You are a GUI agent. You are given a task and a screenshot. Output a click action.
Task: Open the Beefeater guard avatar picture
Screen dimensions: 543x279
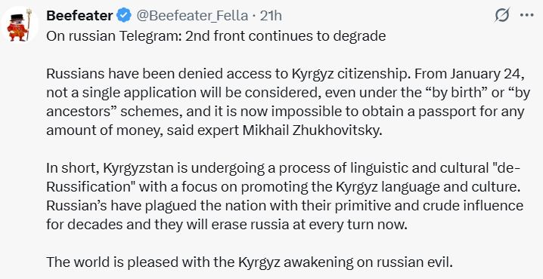[20, 26]
